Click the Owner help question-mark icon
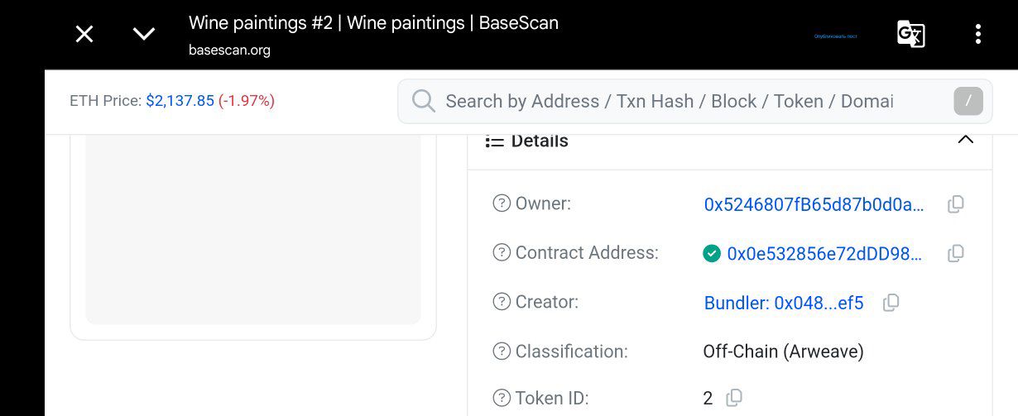Image resolution: width=1018 pixels, height=416 pixels. (x=501, y=203)
